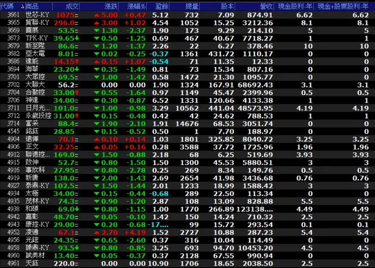375x268 pixels.
Task: Click capital 266.89 of 和碩
Action: pos(221,209)
